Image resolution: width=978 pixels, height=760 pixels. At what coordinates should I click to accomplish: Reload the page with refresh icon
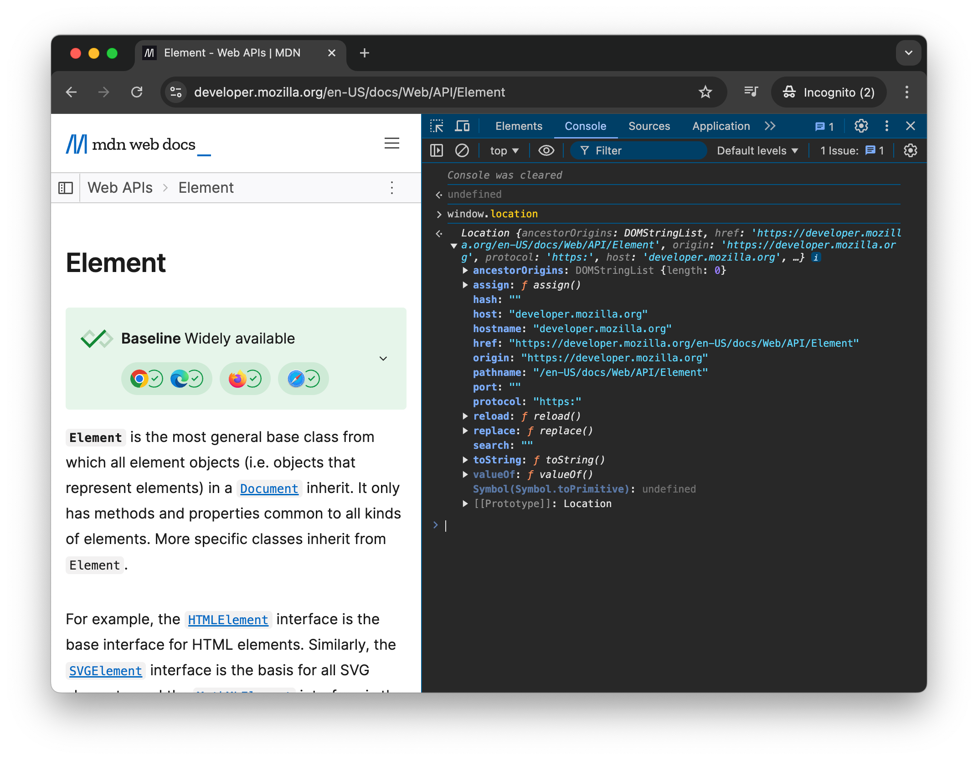137,92
